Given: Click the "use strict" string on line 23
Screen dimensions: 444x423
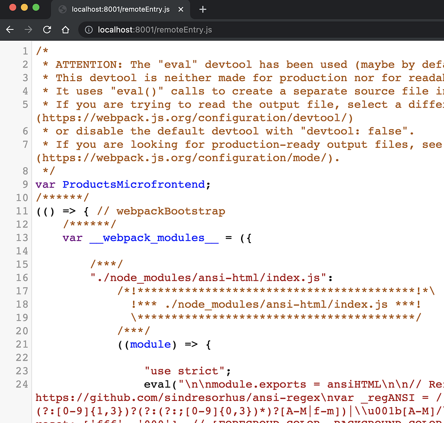Looking at the screenshot, I should pos(185,371).
